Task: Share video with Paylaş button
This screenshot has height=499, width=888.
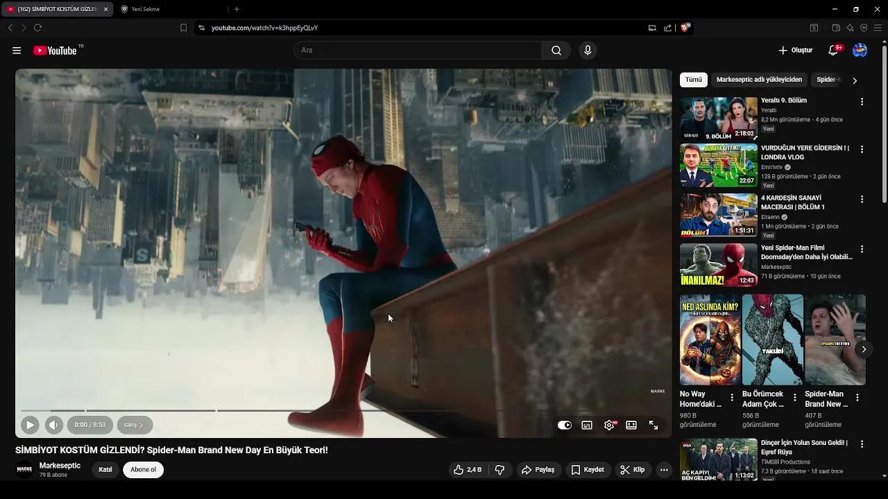Action: pos(538,470)
